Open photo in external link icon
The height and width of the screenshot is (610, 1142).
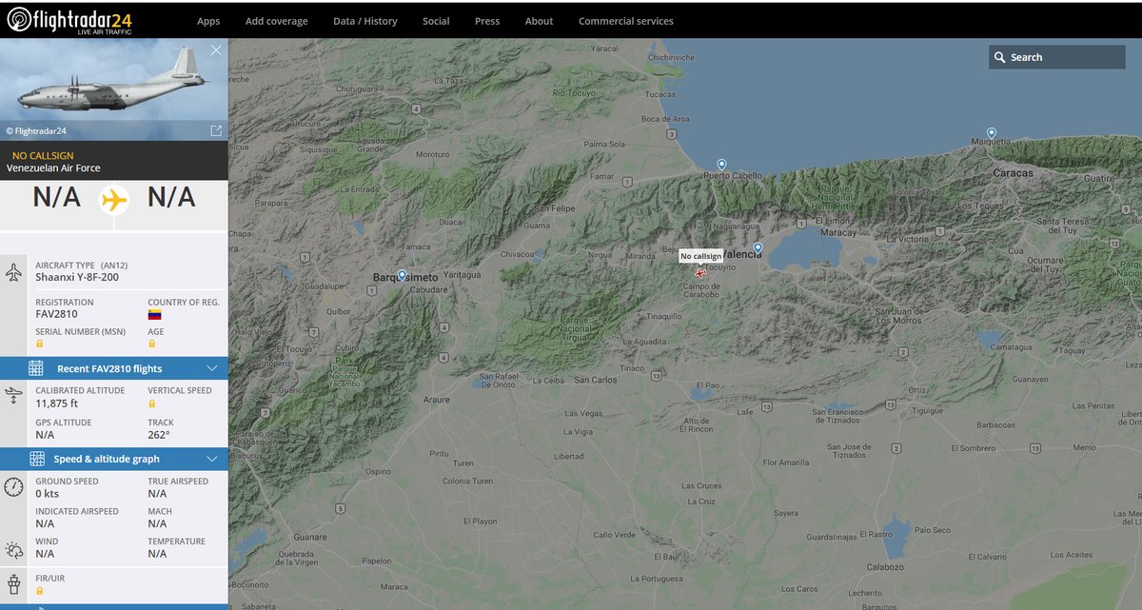(x=215, y=130)
